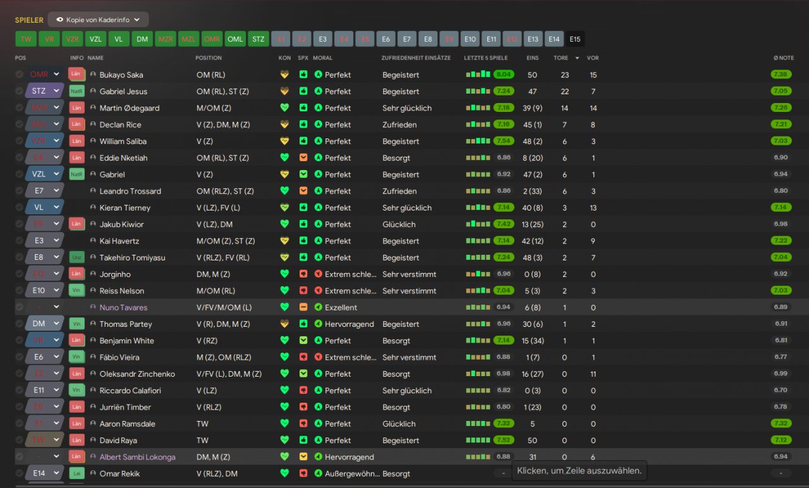Tick the row selector for Gabriel Jesus
The height and width of the screenshot is (488, 809).
point(20,91)
